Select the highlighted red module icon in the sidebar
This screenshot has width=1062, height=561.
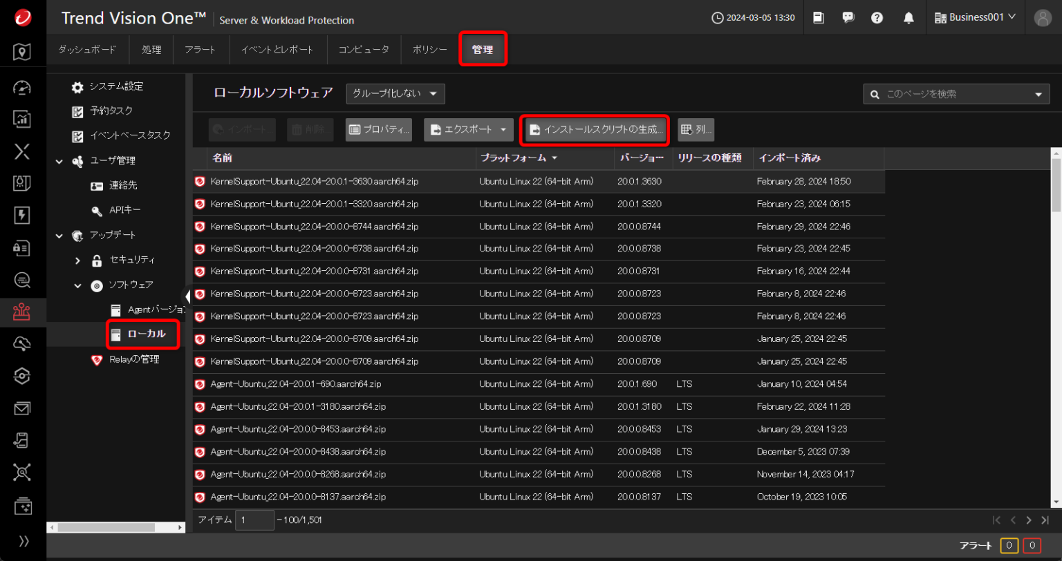(23, 312)
